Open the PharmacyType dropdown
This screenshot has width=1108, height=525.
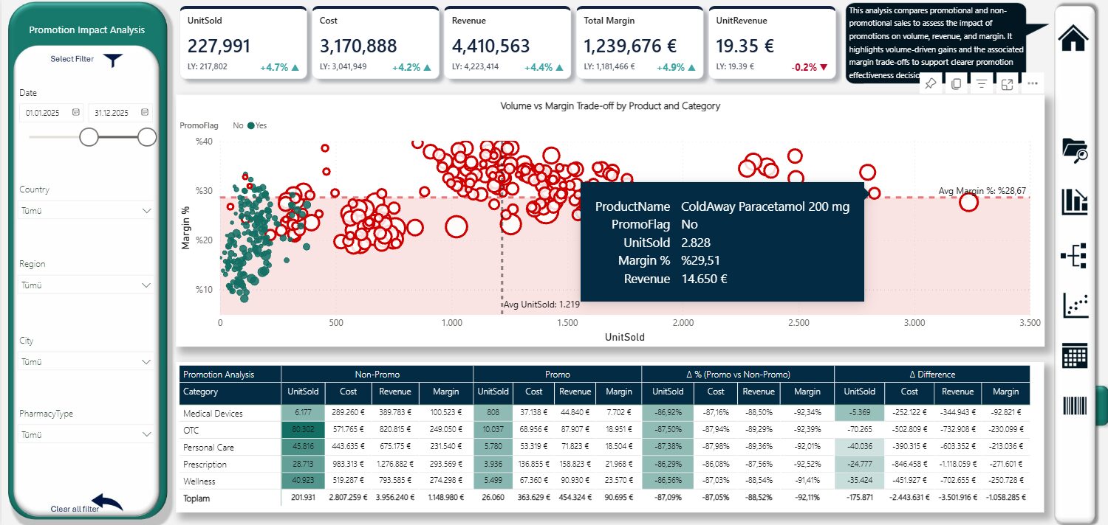click(146, 435)
